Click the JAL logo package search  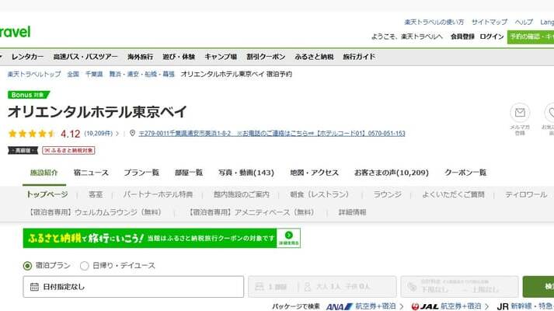pyautogui.click(x=425, y=306)
